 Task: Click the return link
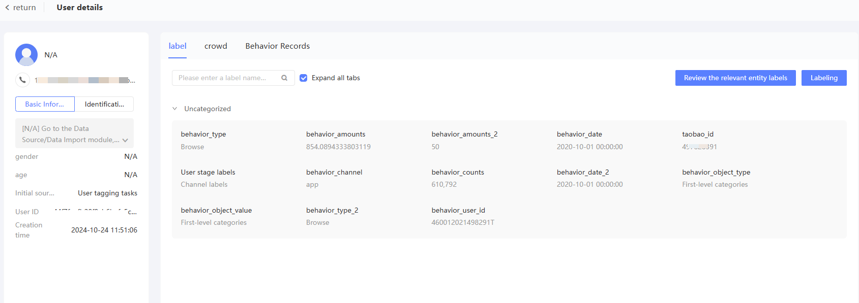tap(24, 8)
